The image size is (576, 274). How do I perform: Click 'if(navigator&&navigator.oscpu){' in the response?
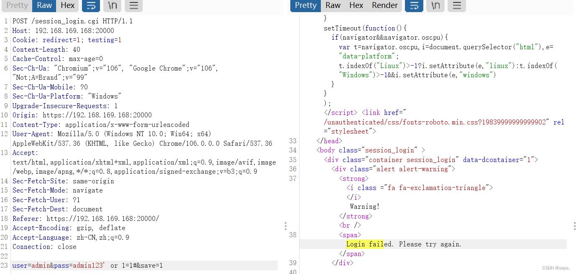pyautogui.click(x=390, y=38)
